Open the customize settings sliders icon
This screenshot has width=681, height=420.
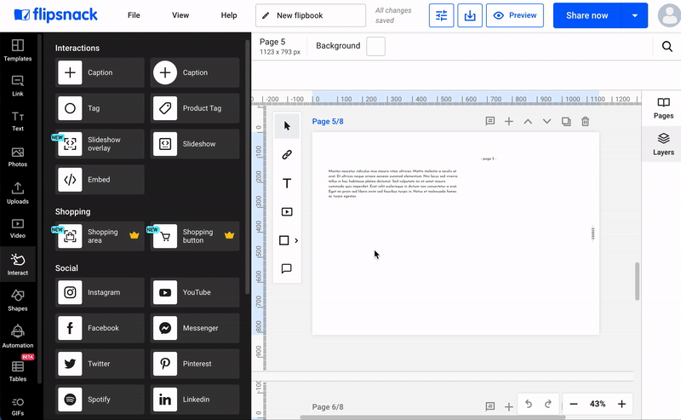pyautogui.click(x=441, y=15)
